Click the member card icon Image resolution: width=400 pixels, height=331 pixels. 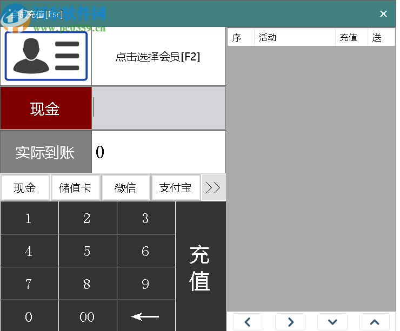tap(46, 56)
